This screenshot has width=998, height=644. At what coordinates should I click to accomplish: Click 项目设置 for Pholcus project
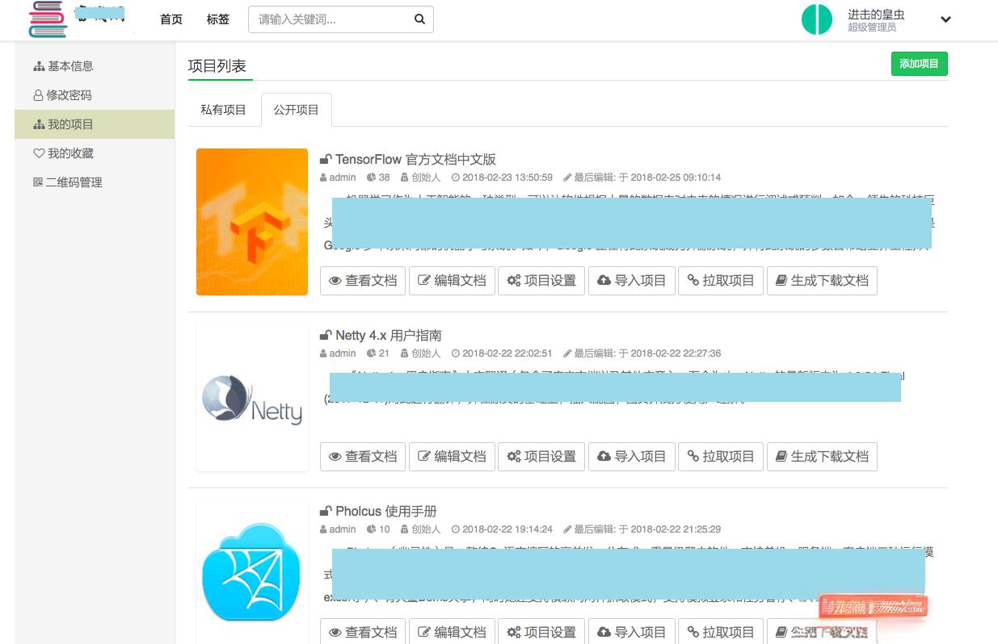coord(541,632)
